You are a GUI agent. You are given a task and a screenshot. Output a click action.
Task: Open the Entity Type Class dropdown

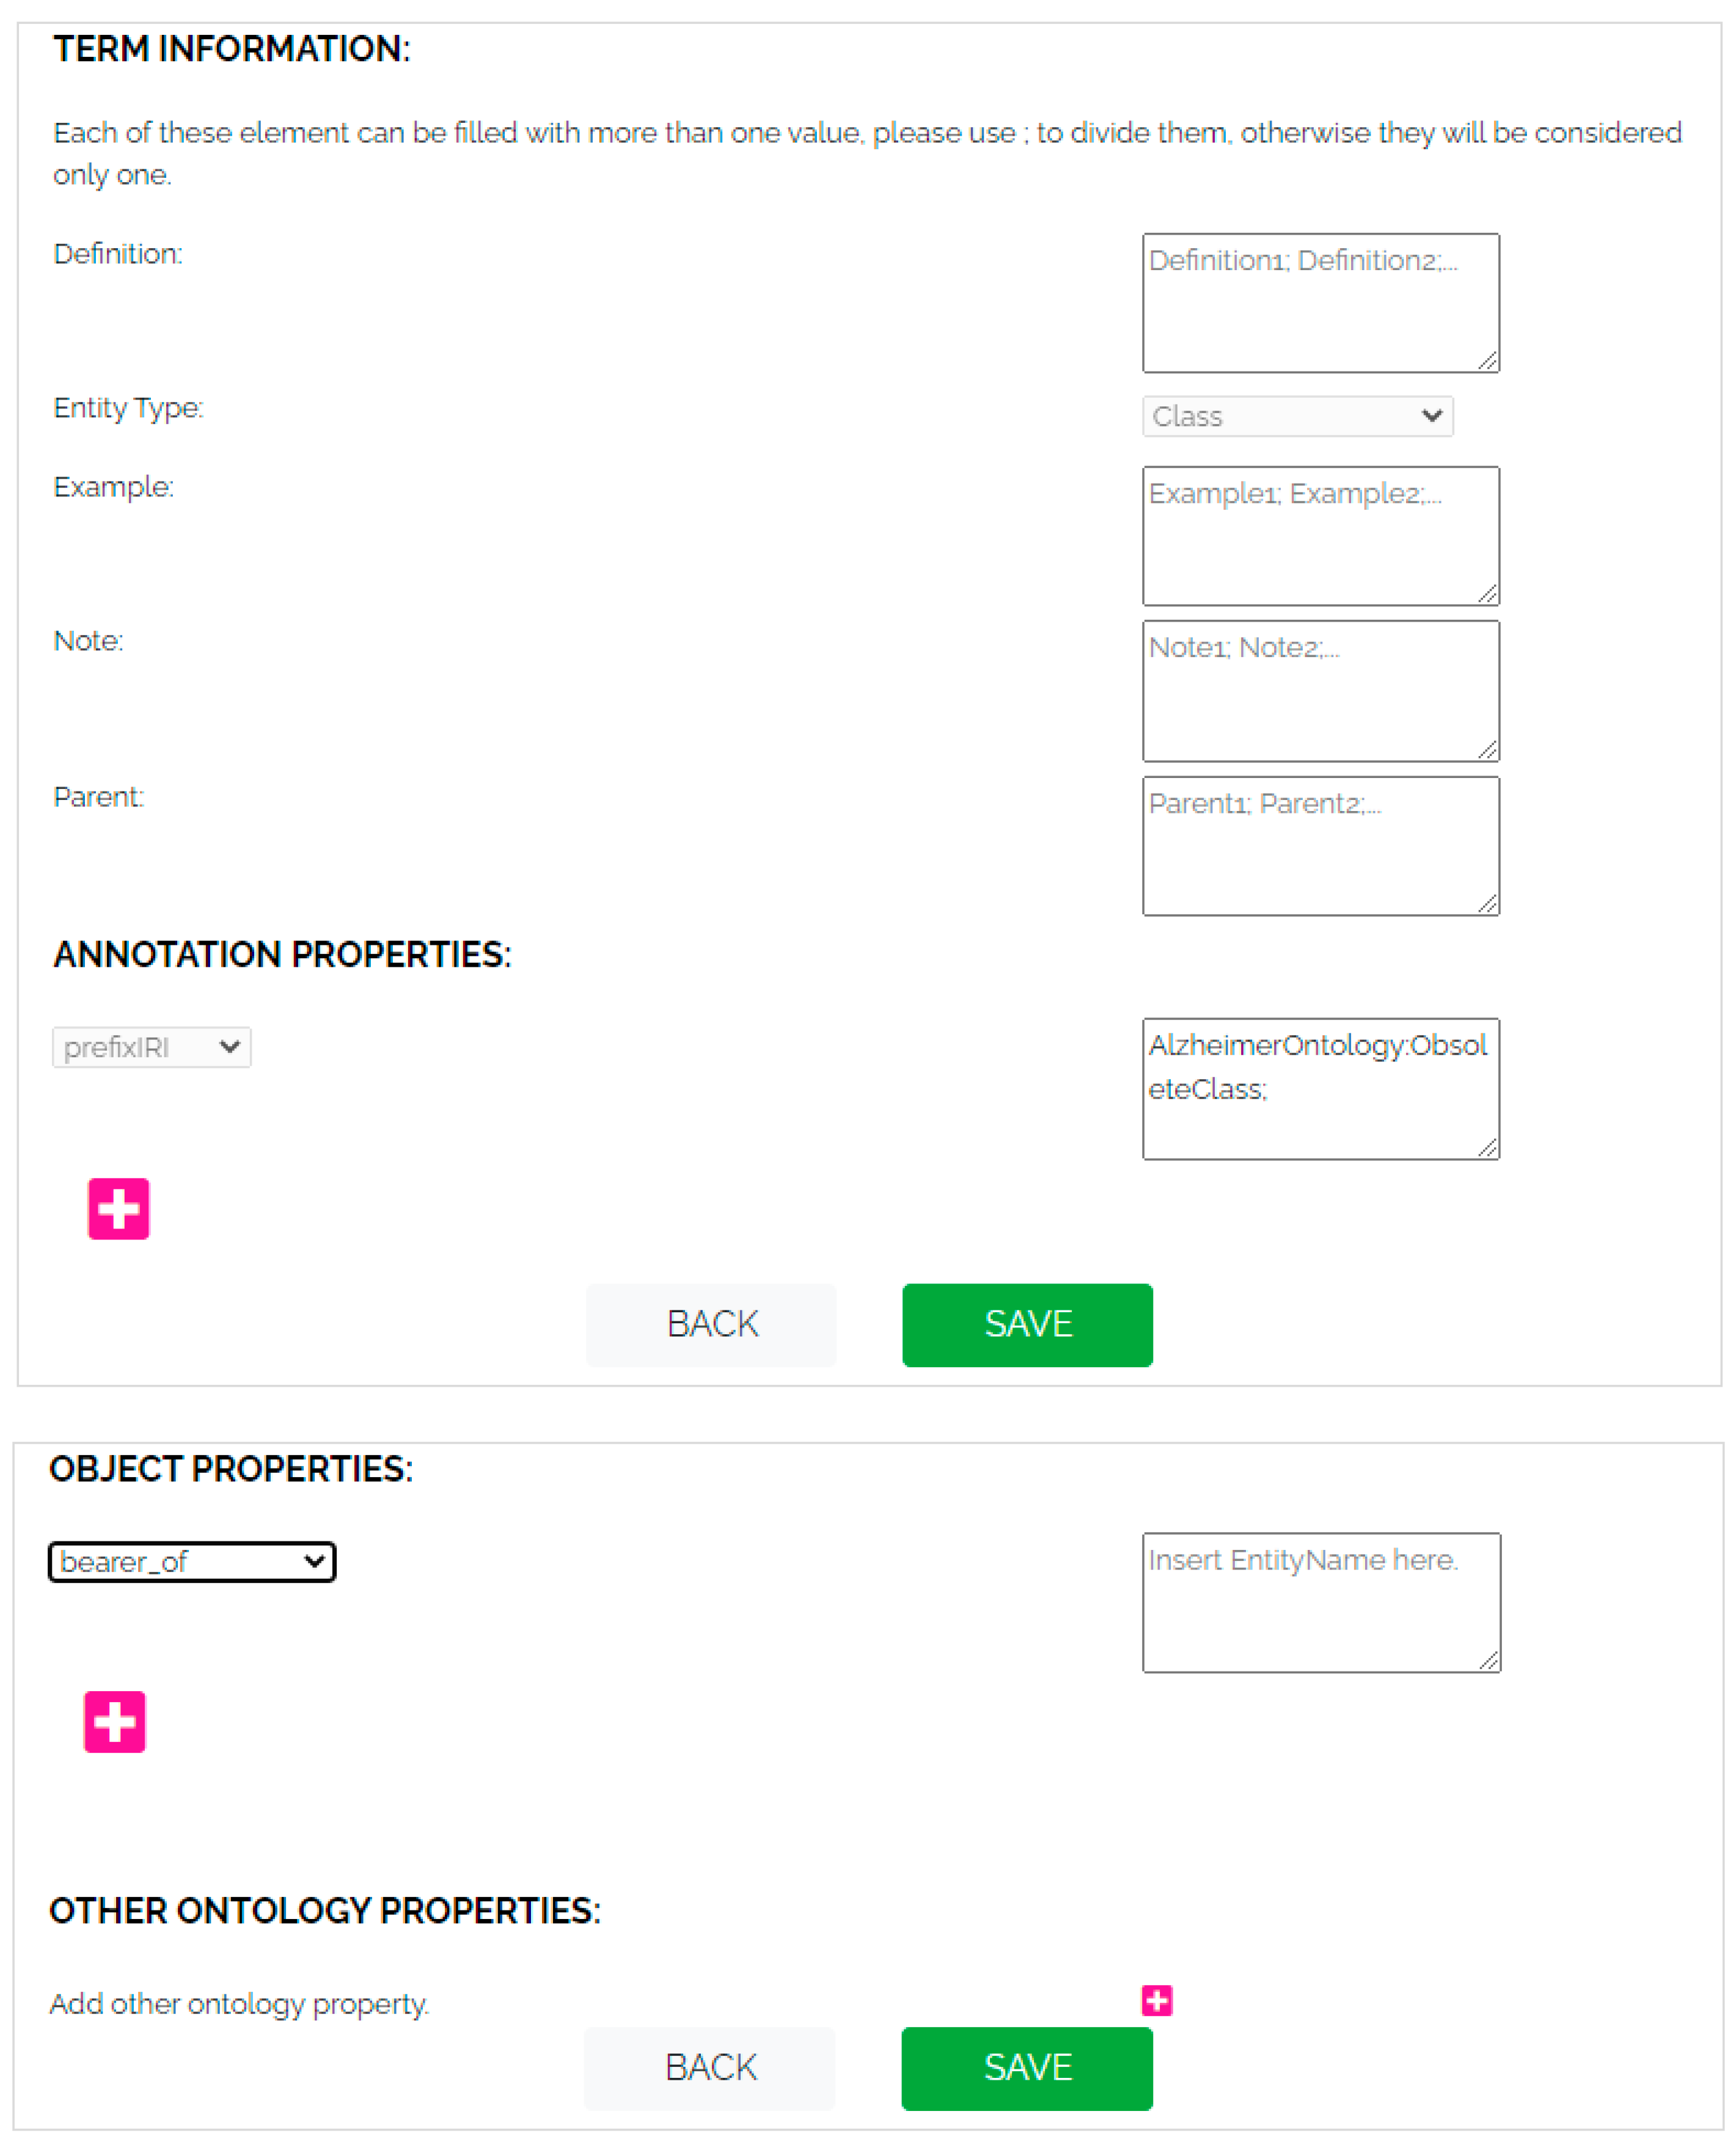(x=1297, y=416)
